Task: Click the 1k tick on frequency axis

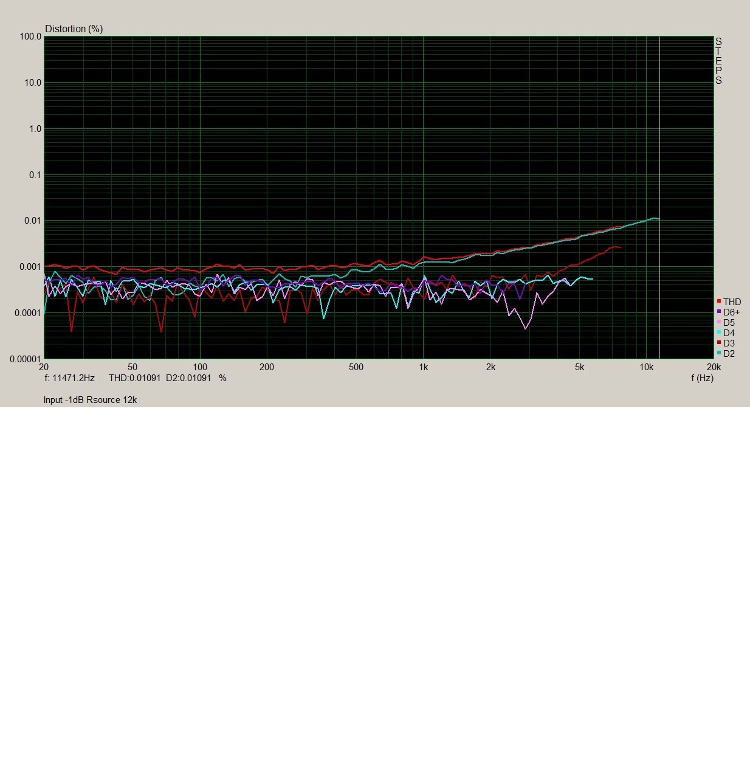Action: [x=424, y=367]
